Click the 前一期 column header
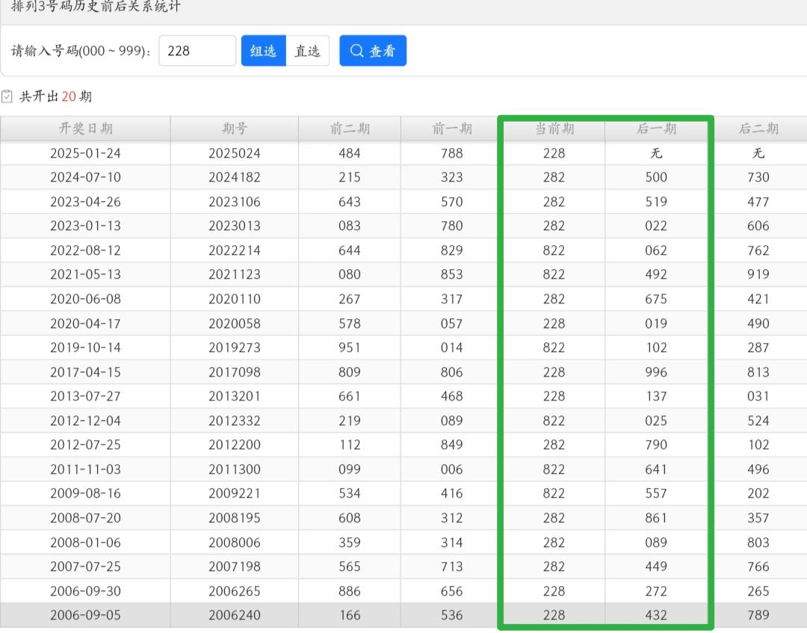Image resolution: width=807 pixels, height=633 pixels. (x=451, y=129)
